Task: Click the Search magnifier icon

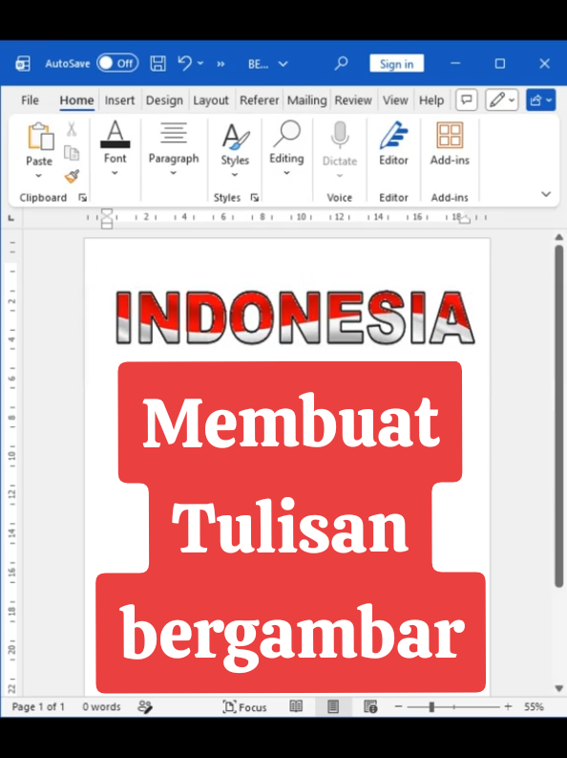Action: (x=341, y=63)
